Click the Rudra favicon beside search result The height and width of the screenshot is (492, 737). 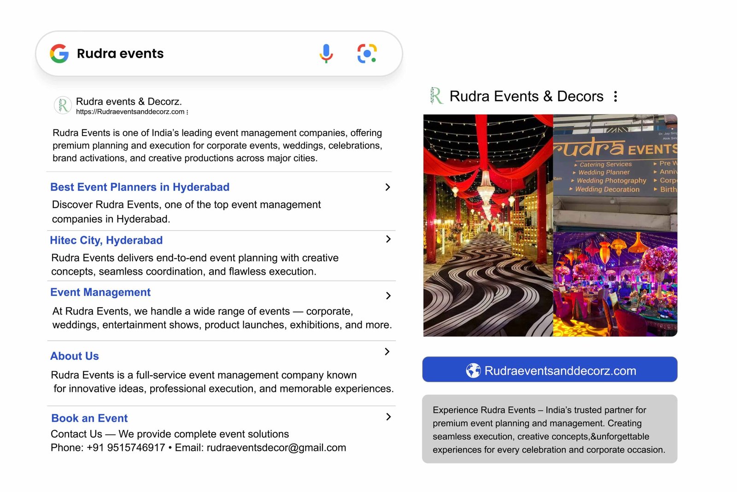coord(63,106)
